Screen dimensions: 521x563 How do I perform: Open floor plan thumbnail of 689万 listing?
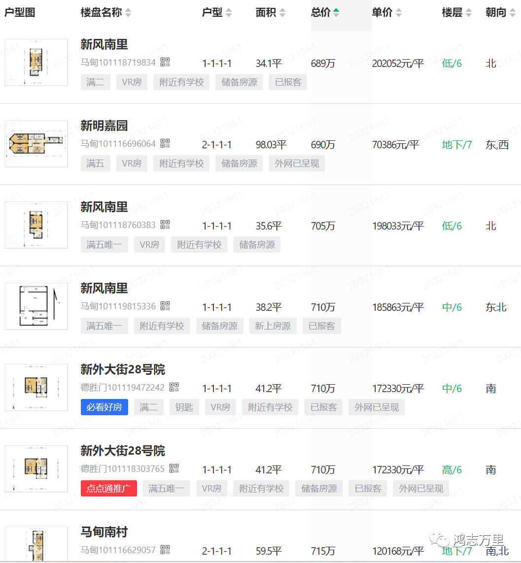pyautogui.click(x=36, y=63)
